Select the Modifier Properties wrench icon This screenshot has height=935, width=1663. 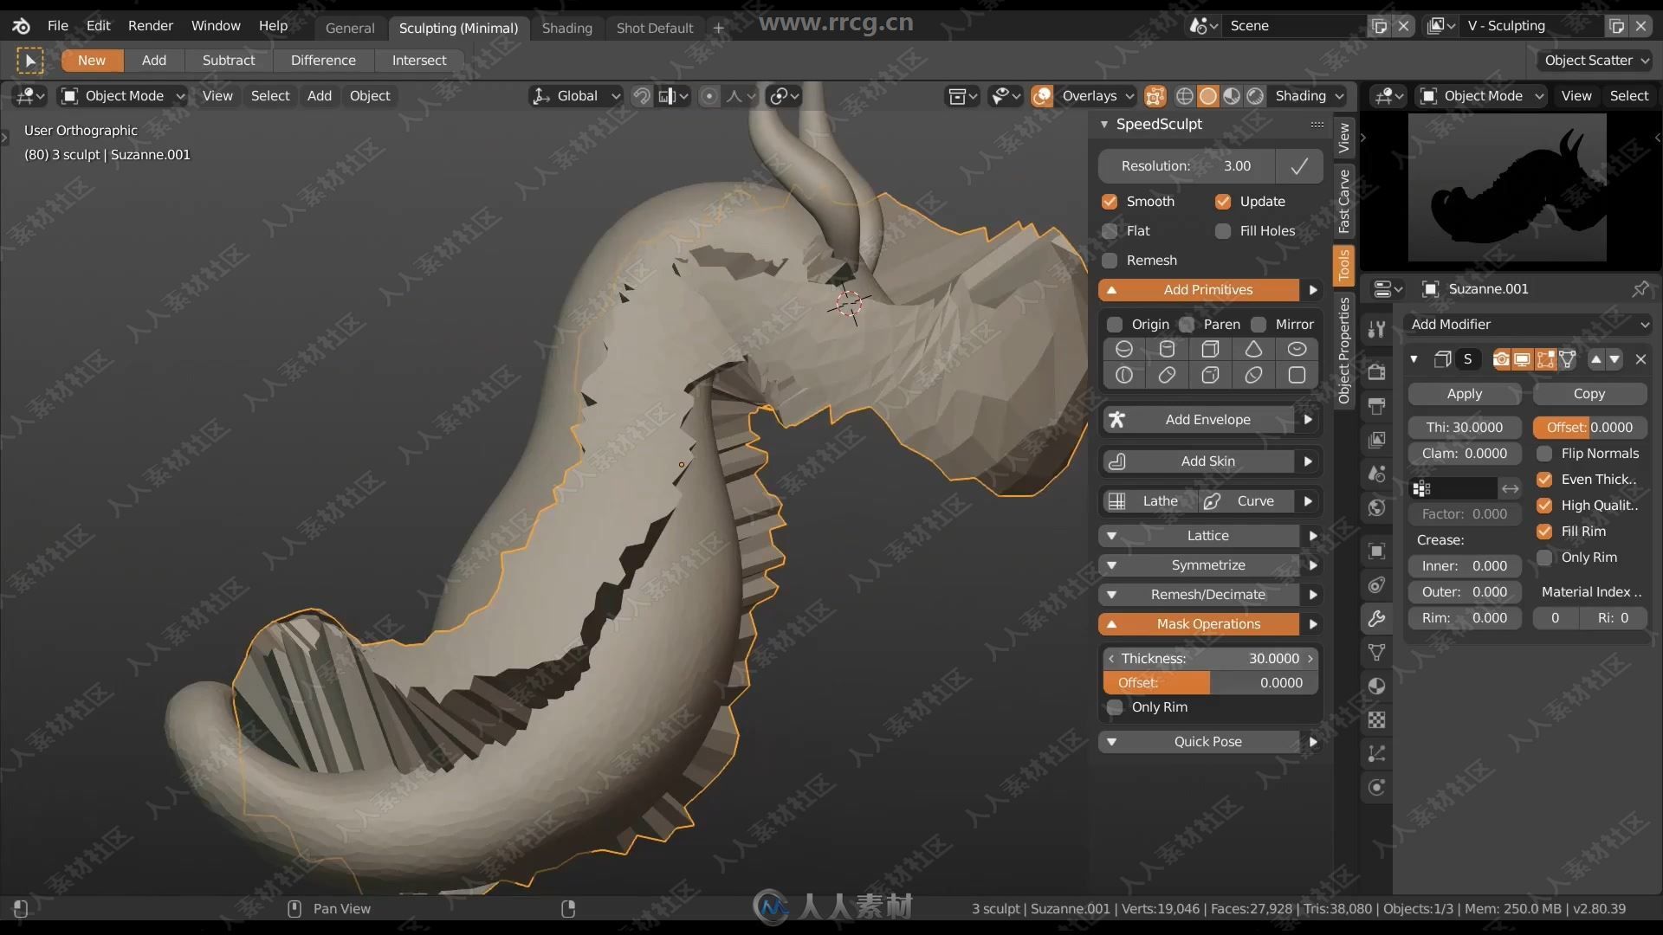point(1379,616)
